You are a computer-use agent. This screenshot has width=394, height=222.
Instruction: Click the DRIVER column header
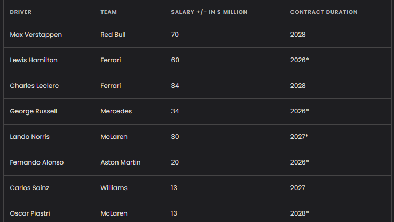coord(21,12)
